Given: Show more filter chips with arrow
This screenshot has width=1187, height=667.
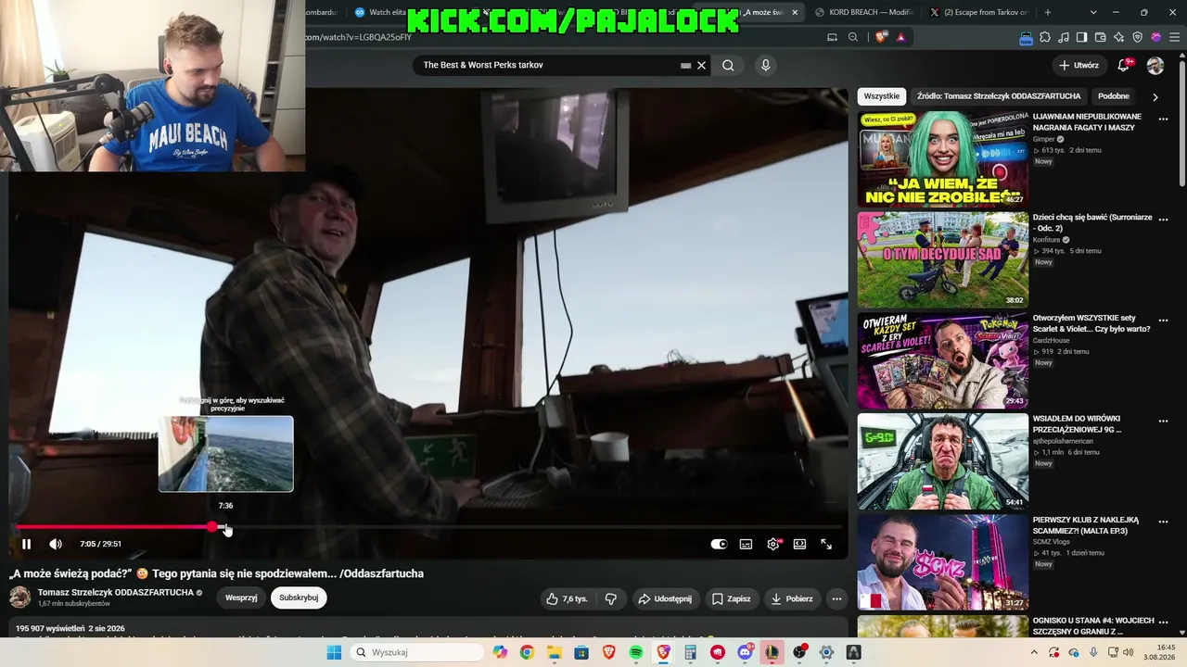Looking at the screenshot, I should tap(1155, 96).
